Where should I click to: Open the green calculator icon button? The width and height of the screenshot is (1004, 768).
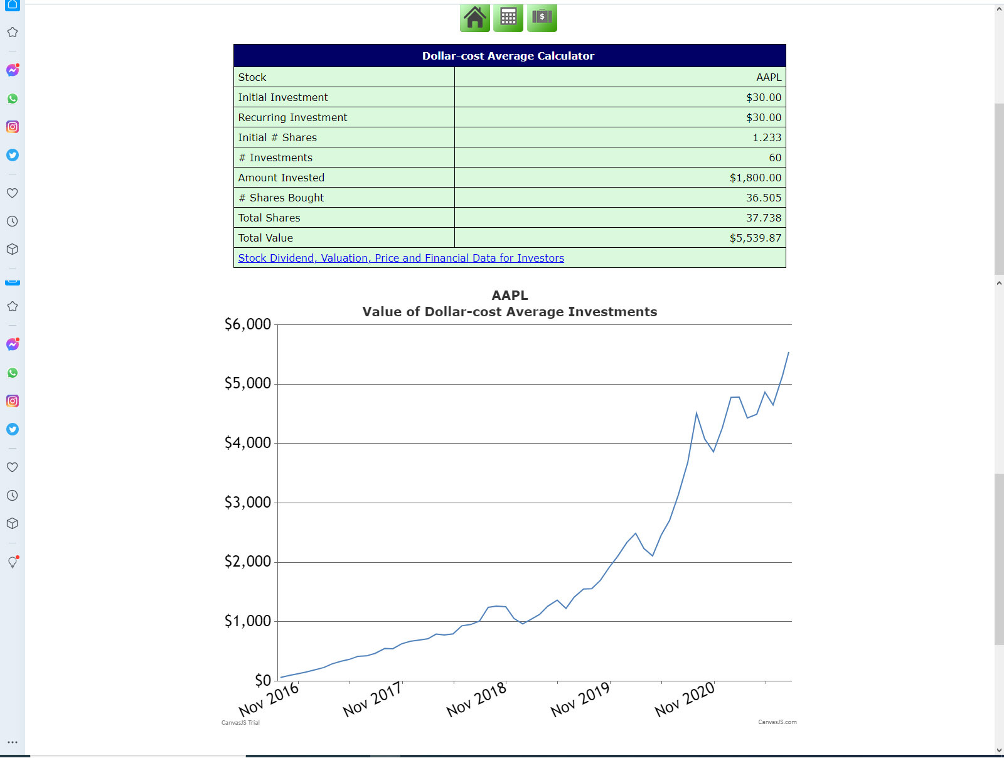tap(508, 18)
